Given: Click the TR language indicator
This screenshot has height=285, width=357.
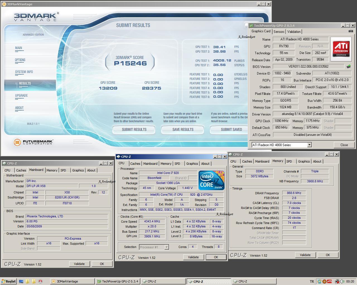Looking at the screenshot, I should [x=312, y=281].
